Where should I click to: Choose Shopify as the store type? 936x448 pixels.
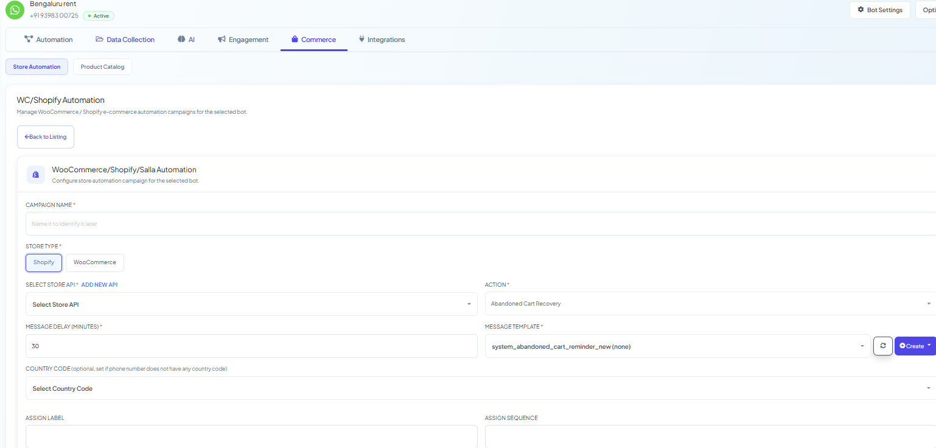click(44, 263)
